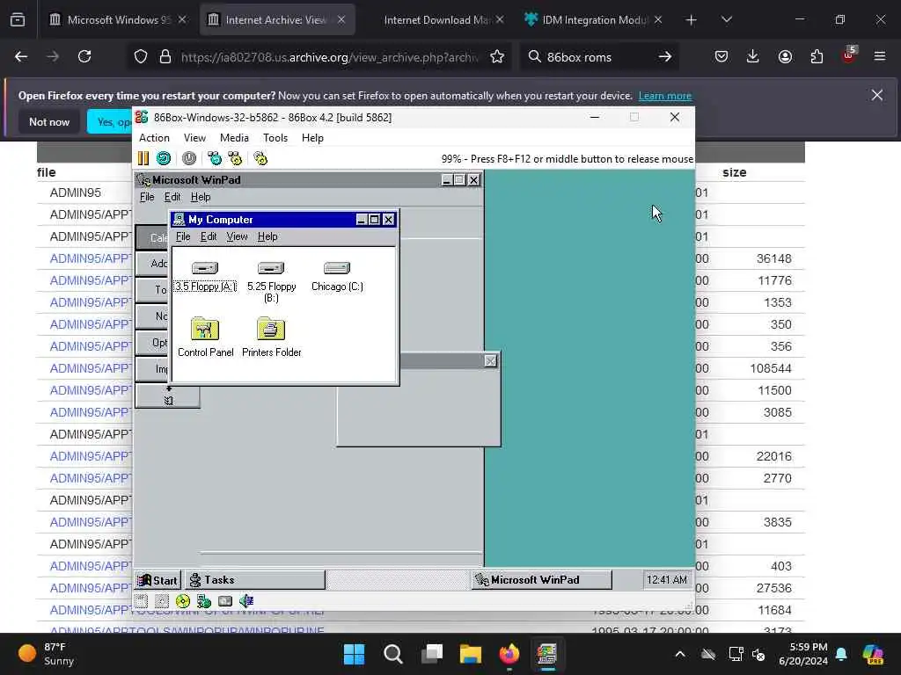The image size is (901, 675).
Task: Close the small gray dialog below My Computer
Action: 490,360
